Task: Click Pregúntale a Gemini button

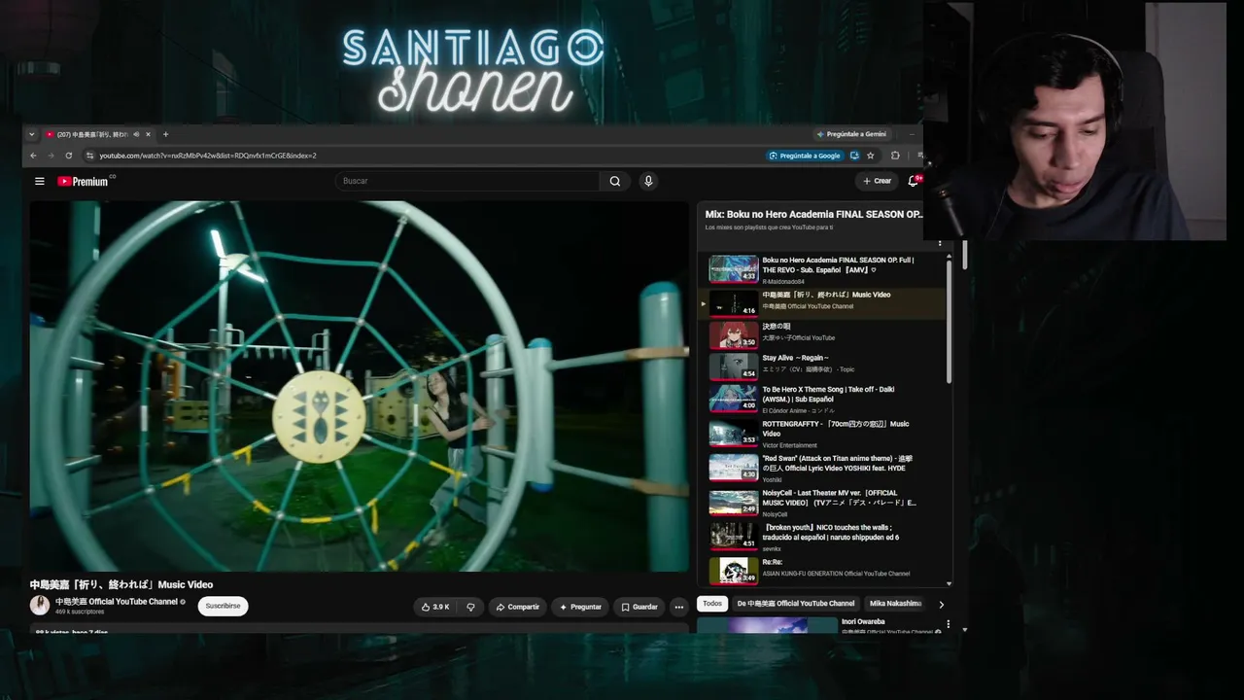Action: (x=851, y=134)
